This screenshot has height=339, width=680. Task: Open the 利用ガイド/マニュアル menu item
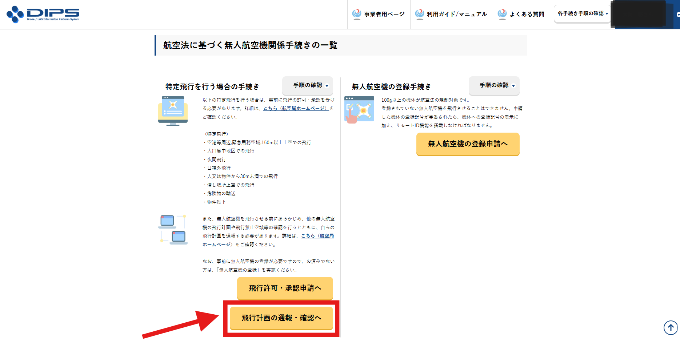tap(457, 14)
